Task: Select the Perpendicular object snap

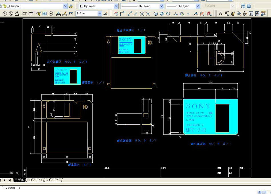Action: [x=176, y=13]
